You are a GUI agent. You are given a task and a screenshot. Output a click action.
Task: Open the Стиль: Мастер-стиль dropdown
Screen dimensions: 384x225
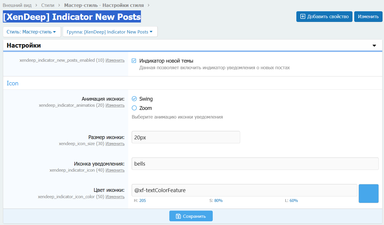pos(32,32)
